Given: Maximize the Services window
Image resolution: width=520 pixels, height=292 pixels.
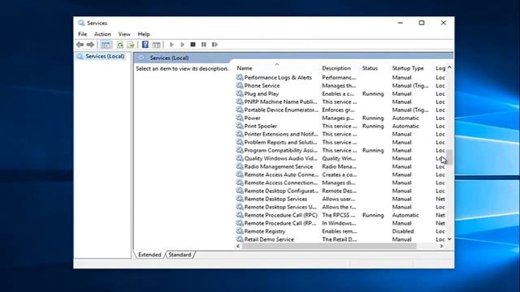Looking at the screenshot, I should [x=422, y=23].
